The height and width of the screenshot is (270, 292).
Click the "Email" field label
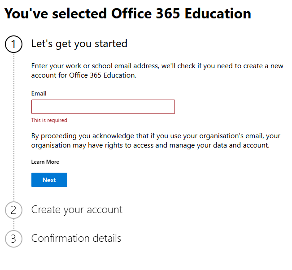click(x=39, y=94)
